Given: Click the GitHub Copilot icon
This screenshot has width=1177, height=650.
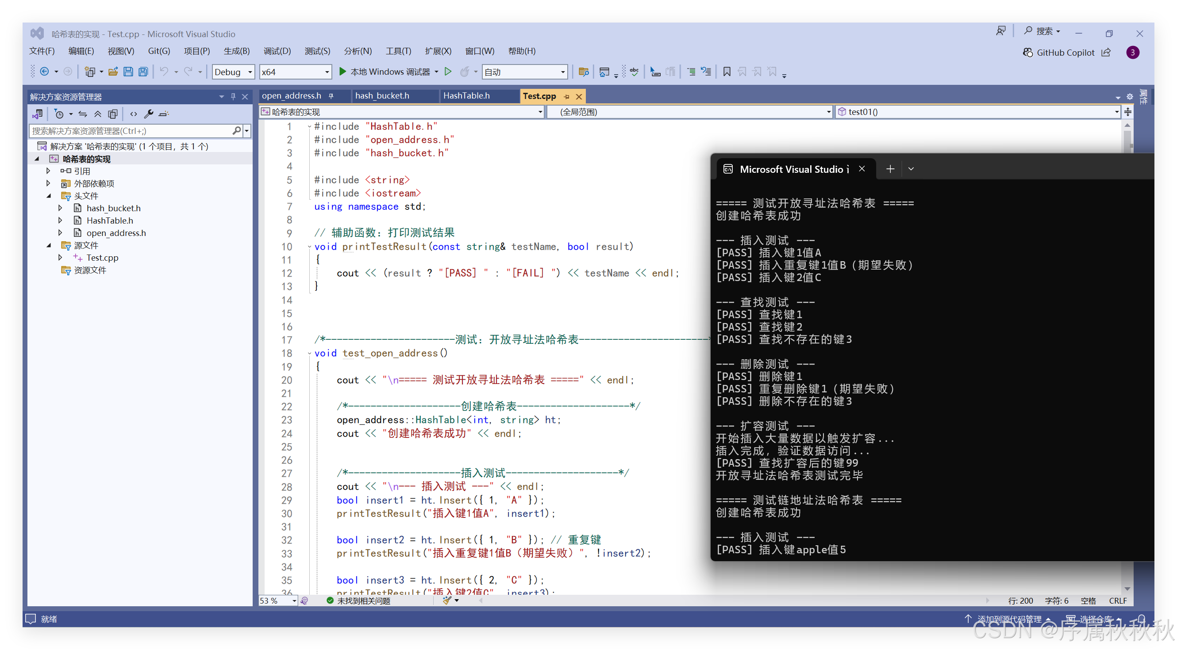Looking at the screenshot, I should (x=1027, y=53).
